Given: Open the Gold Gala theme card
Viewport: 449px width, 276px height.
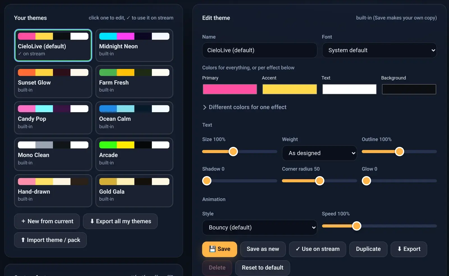Looking at the screenshot, I should [134, 191].
